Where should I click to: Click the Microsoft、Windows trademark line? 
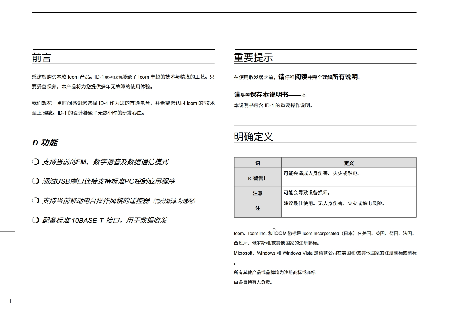325,253
